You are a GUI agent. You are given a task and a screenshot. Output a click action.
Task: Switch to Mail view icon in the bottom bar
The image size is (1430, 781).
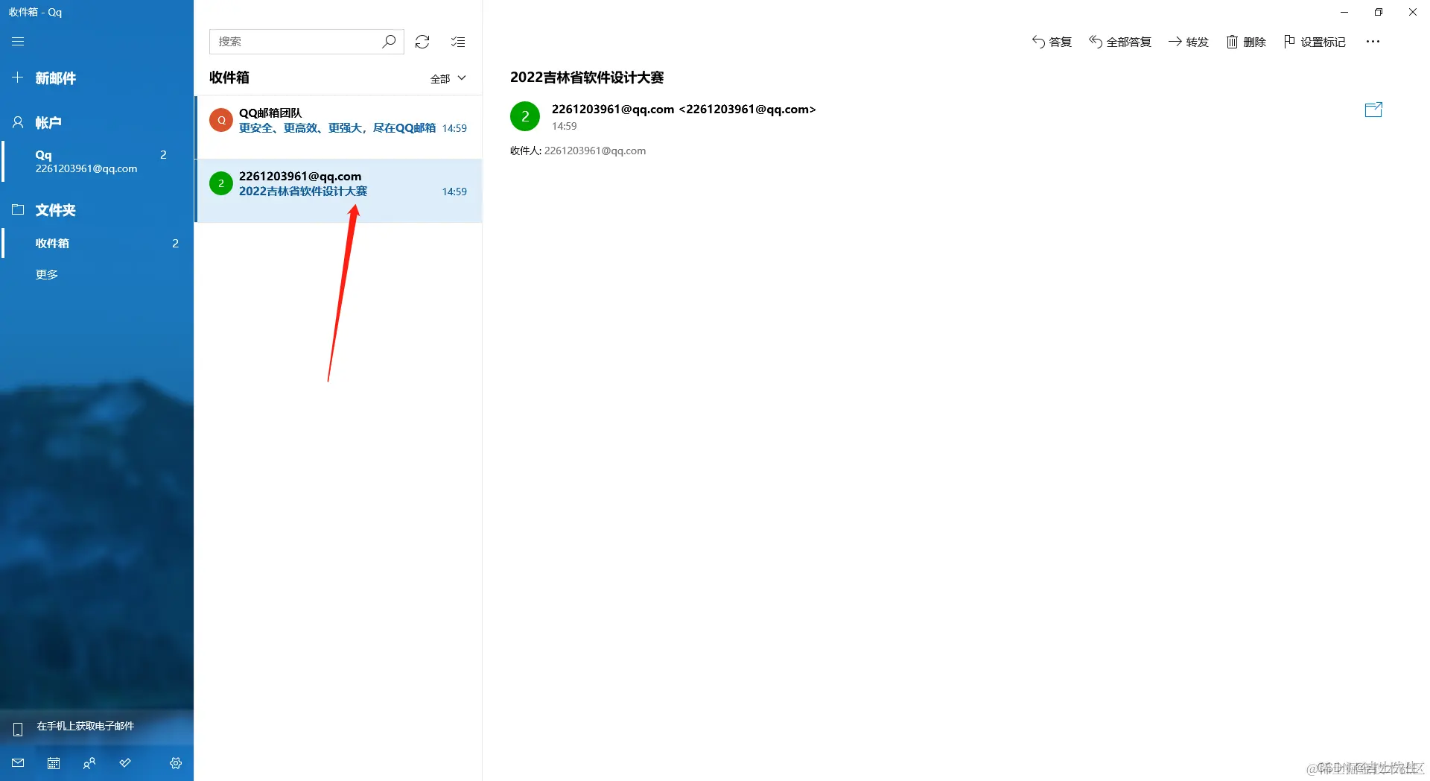18,763
